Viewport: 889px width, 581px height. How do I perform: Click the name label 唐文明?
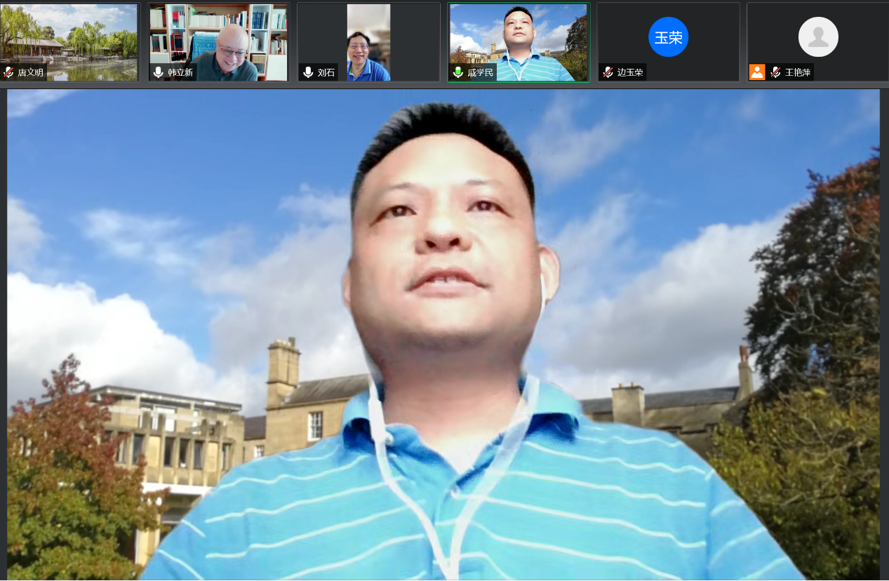click(31, 72)
